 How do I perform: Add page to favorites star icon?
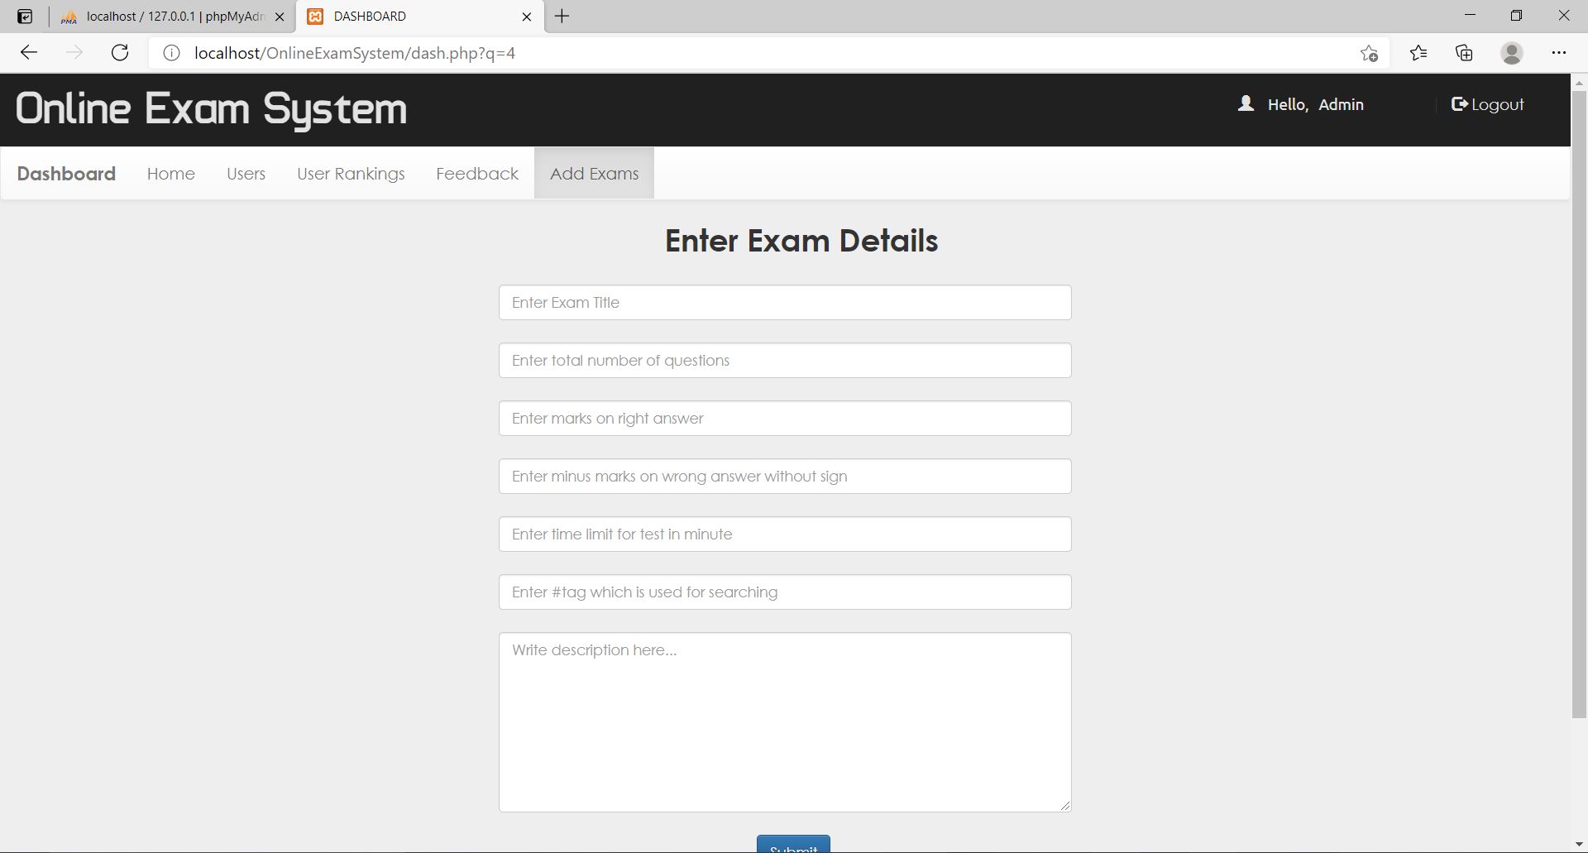[1369, 53]
